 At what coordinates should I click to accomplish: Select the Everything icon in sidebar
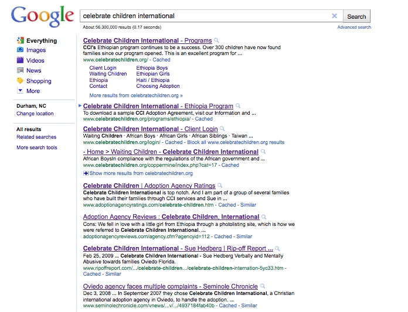click(x=21, y=40)
